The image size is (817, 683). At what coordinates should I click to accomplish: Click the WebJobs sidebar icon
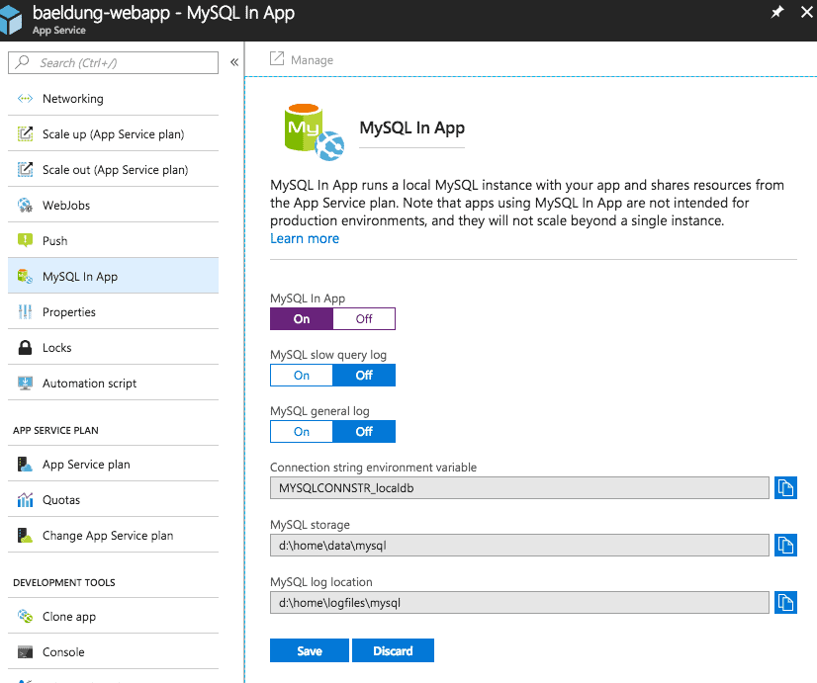click(x=25, y=206)
